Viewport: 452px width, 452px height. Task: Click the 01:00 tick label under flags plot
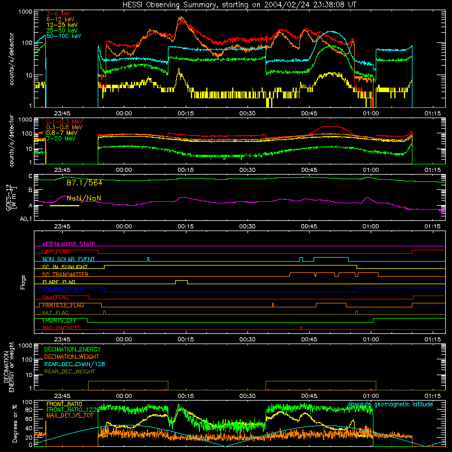coord(371,340)
